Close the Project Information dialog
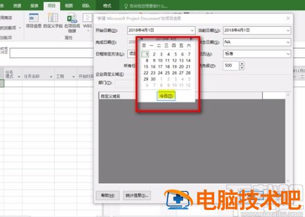Image resolution: width=305 pixels, height=217 pixels. (288, 18)
